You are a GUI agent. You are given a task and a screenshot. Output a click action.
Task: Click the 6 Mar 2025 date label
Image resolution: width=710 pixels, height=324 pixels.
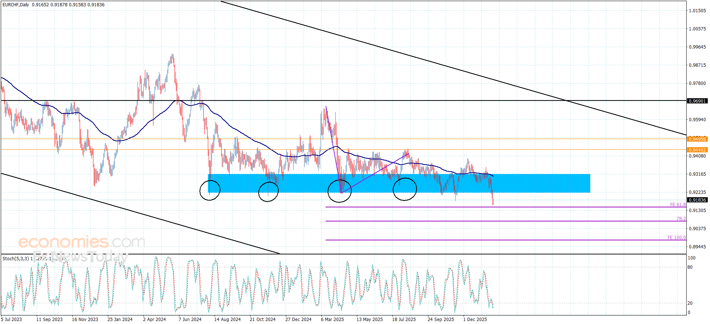[332, 320]
